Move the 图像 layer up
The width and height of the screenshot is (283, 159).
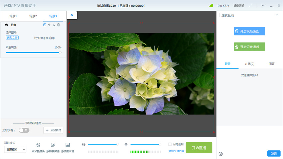pyautogui.click(x=49, y=25)
